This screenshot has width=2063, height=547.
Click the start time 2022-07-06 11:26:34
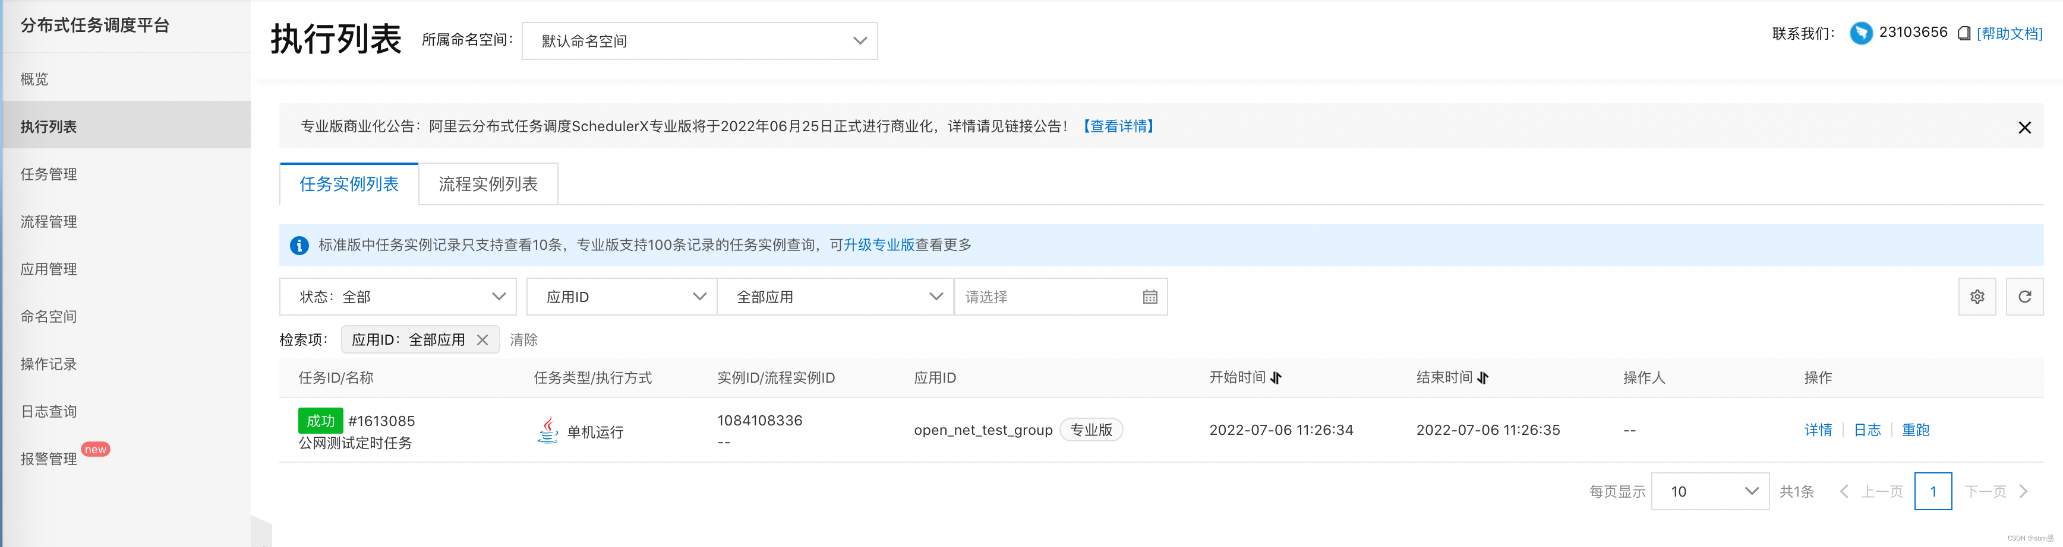[x=1280, y=430]
